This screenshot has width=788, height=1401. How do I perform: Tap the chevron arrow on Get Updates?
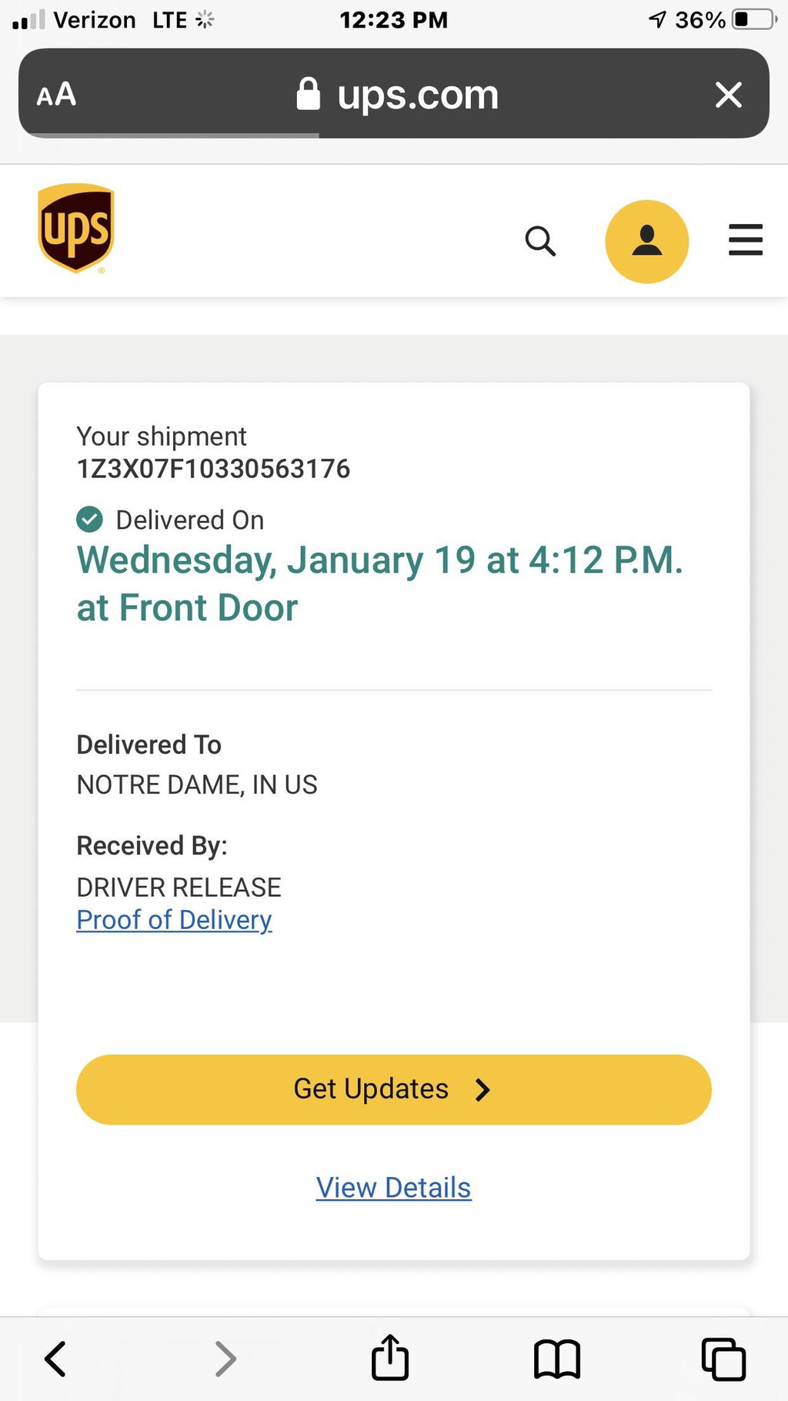(482, 1090)
